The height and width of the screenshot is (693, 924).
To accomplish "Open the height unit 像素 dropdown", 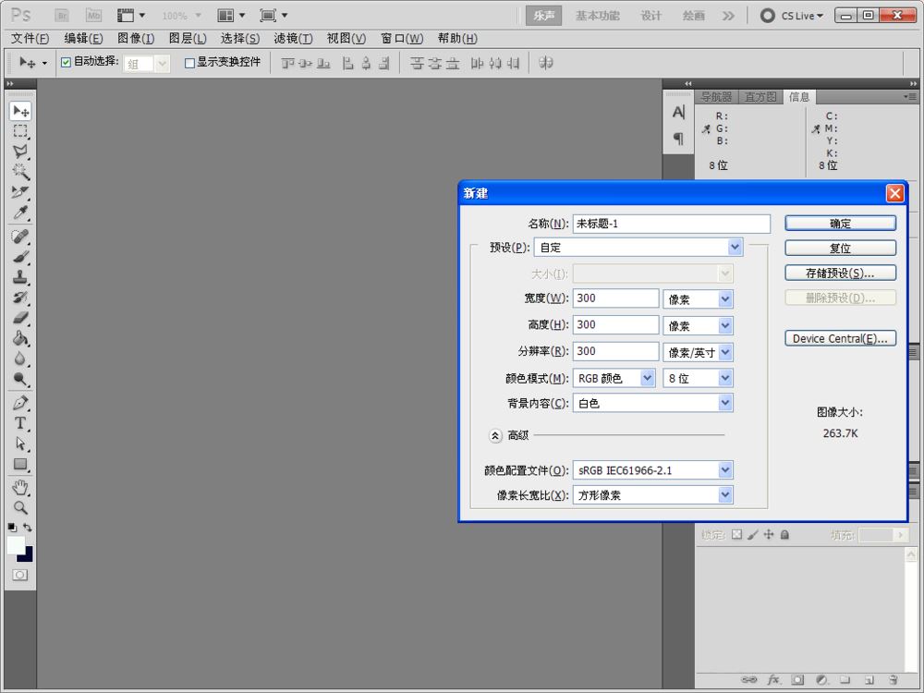I will pos(724,325).
